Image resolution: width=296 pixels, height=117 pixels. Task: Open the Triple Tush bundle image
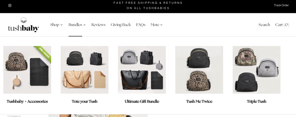257,70
